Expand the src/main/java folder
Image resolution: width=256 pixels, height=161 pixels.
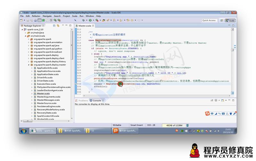tap(26, 33)
